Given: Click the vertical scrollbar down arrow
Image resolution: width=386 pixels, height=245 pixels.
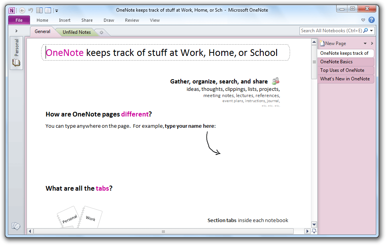Looking at the screenshot, I should 314,224.
